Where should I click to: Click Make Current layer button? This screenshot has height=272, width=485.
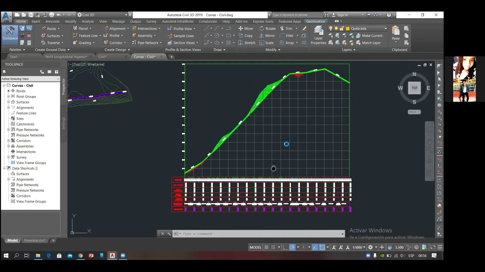pos(369,36)
